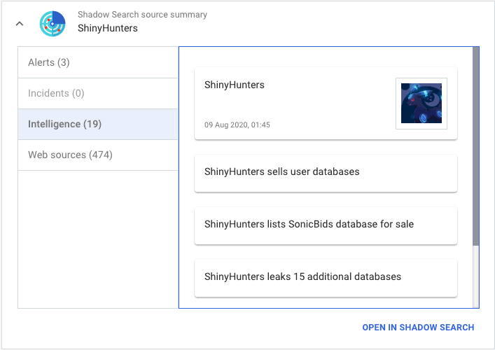Click the intelligence list scrollbar thumb
The image size is (495, 350).
pos(475,146)
